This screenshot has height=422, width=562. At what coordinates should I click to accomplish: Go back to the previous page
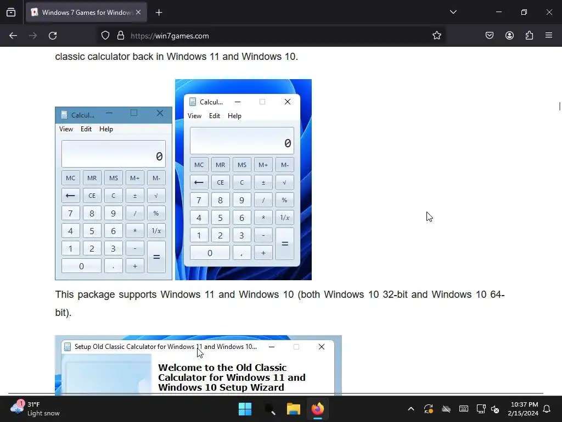[x=13, y=36]
